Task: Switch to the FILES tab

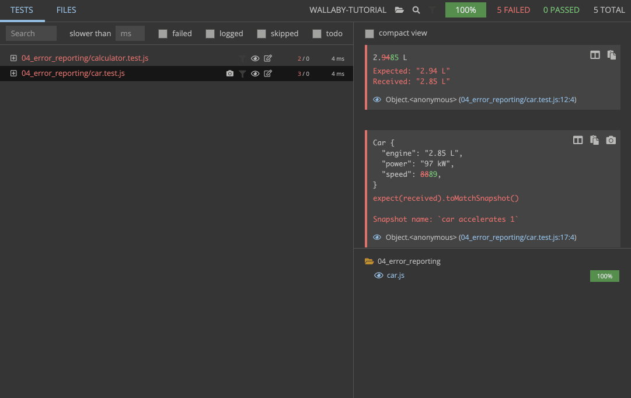Action: (x=66, y=10)
